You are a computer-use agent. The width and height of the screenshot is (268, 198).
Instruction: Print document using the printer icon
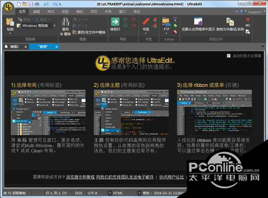click(x=37, y=4)
